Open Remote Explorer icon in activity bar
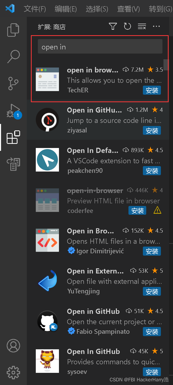Screen dimensions: 173x385 [x=13, y=164]
